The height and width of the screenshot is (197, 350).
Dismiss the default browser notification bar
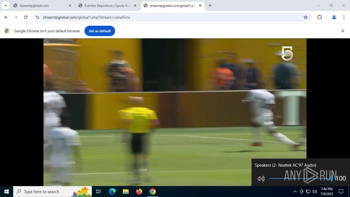tap(343, 31)
